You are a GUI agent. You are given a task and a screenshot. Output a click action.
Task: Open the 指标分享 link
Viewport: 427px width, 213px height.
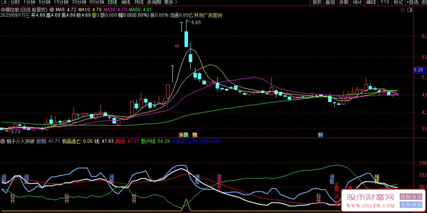pos(411,196)
